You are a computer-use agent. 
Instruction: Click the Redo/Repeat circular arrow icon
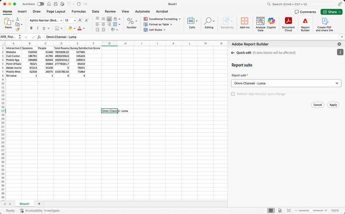coord(79,4)
